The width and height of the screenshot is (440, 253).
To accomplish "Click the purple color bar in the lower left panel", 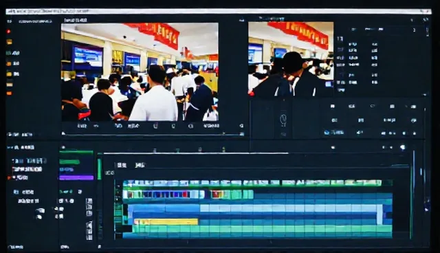I will (76, 177).
